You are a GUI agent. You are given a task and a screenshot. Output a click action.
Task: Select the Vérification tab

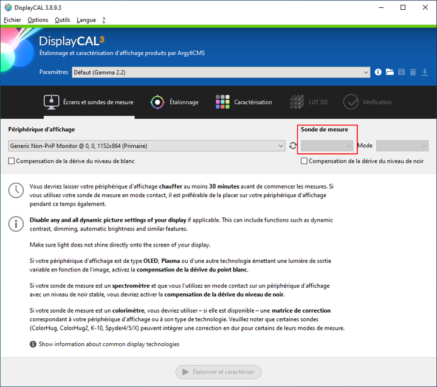(x=368, y=102)
